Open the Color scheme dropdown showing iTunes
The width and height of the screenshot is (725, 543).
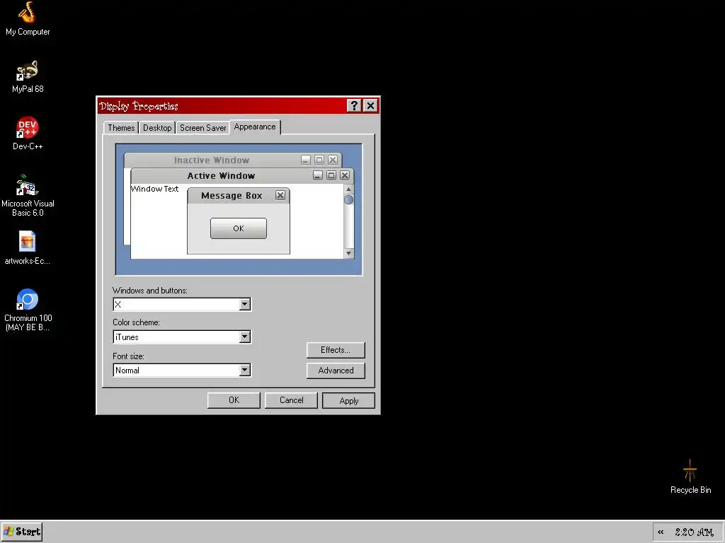pos(244,337)
